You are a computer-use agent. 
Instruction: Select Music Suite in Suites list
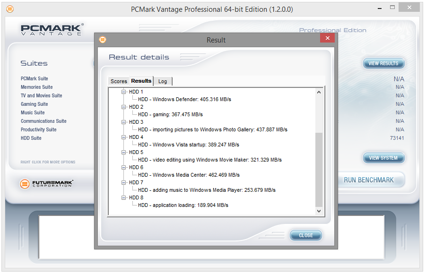(x=33, y=113)
